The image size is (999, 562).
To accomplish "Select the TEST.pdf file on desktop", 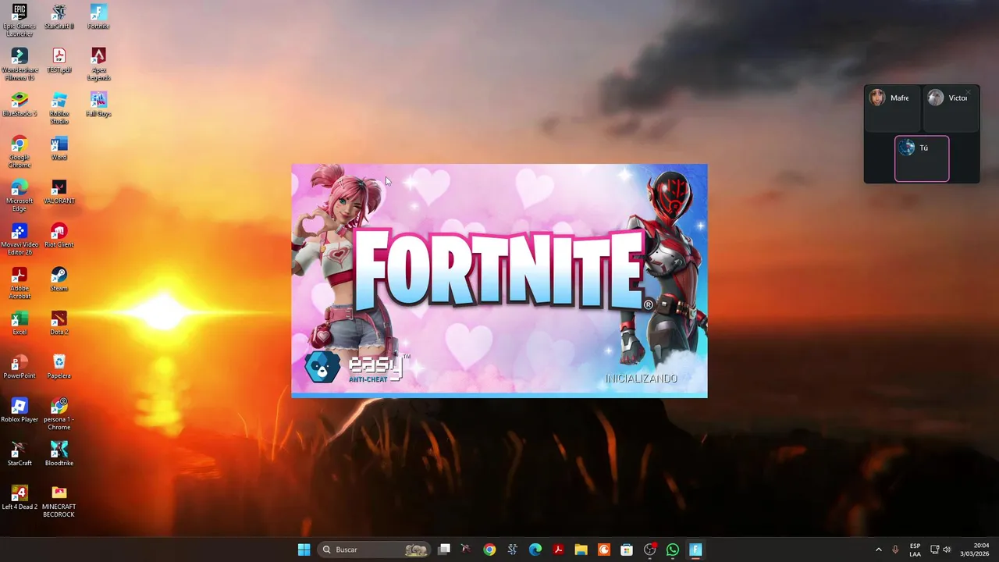I will (59, 61).
